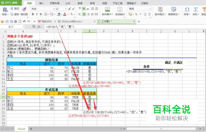206x132 pixels.
Task: Toggle left horizontal alignment
Action: click(80, 14)
